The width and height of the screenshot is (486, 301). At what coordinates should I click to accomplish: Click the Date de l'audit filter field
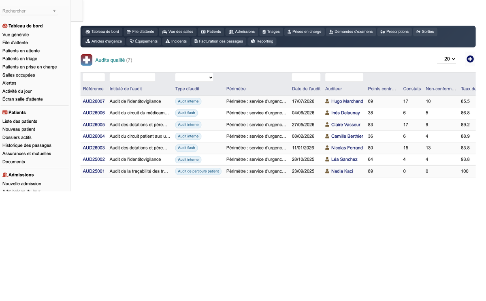306,77
